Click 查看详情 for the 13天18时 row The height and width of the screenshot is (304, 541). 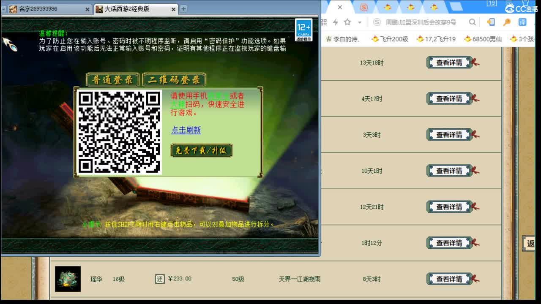coord(449,62)
